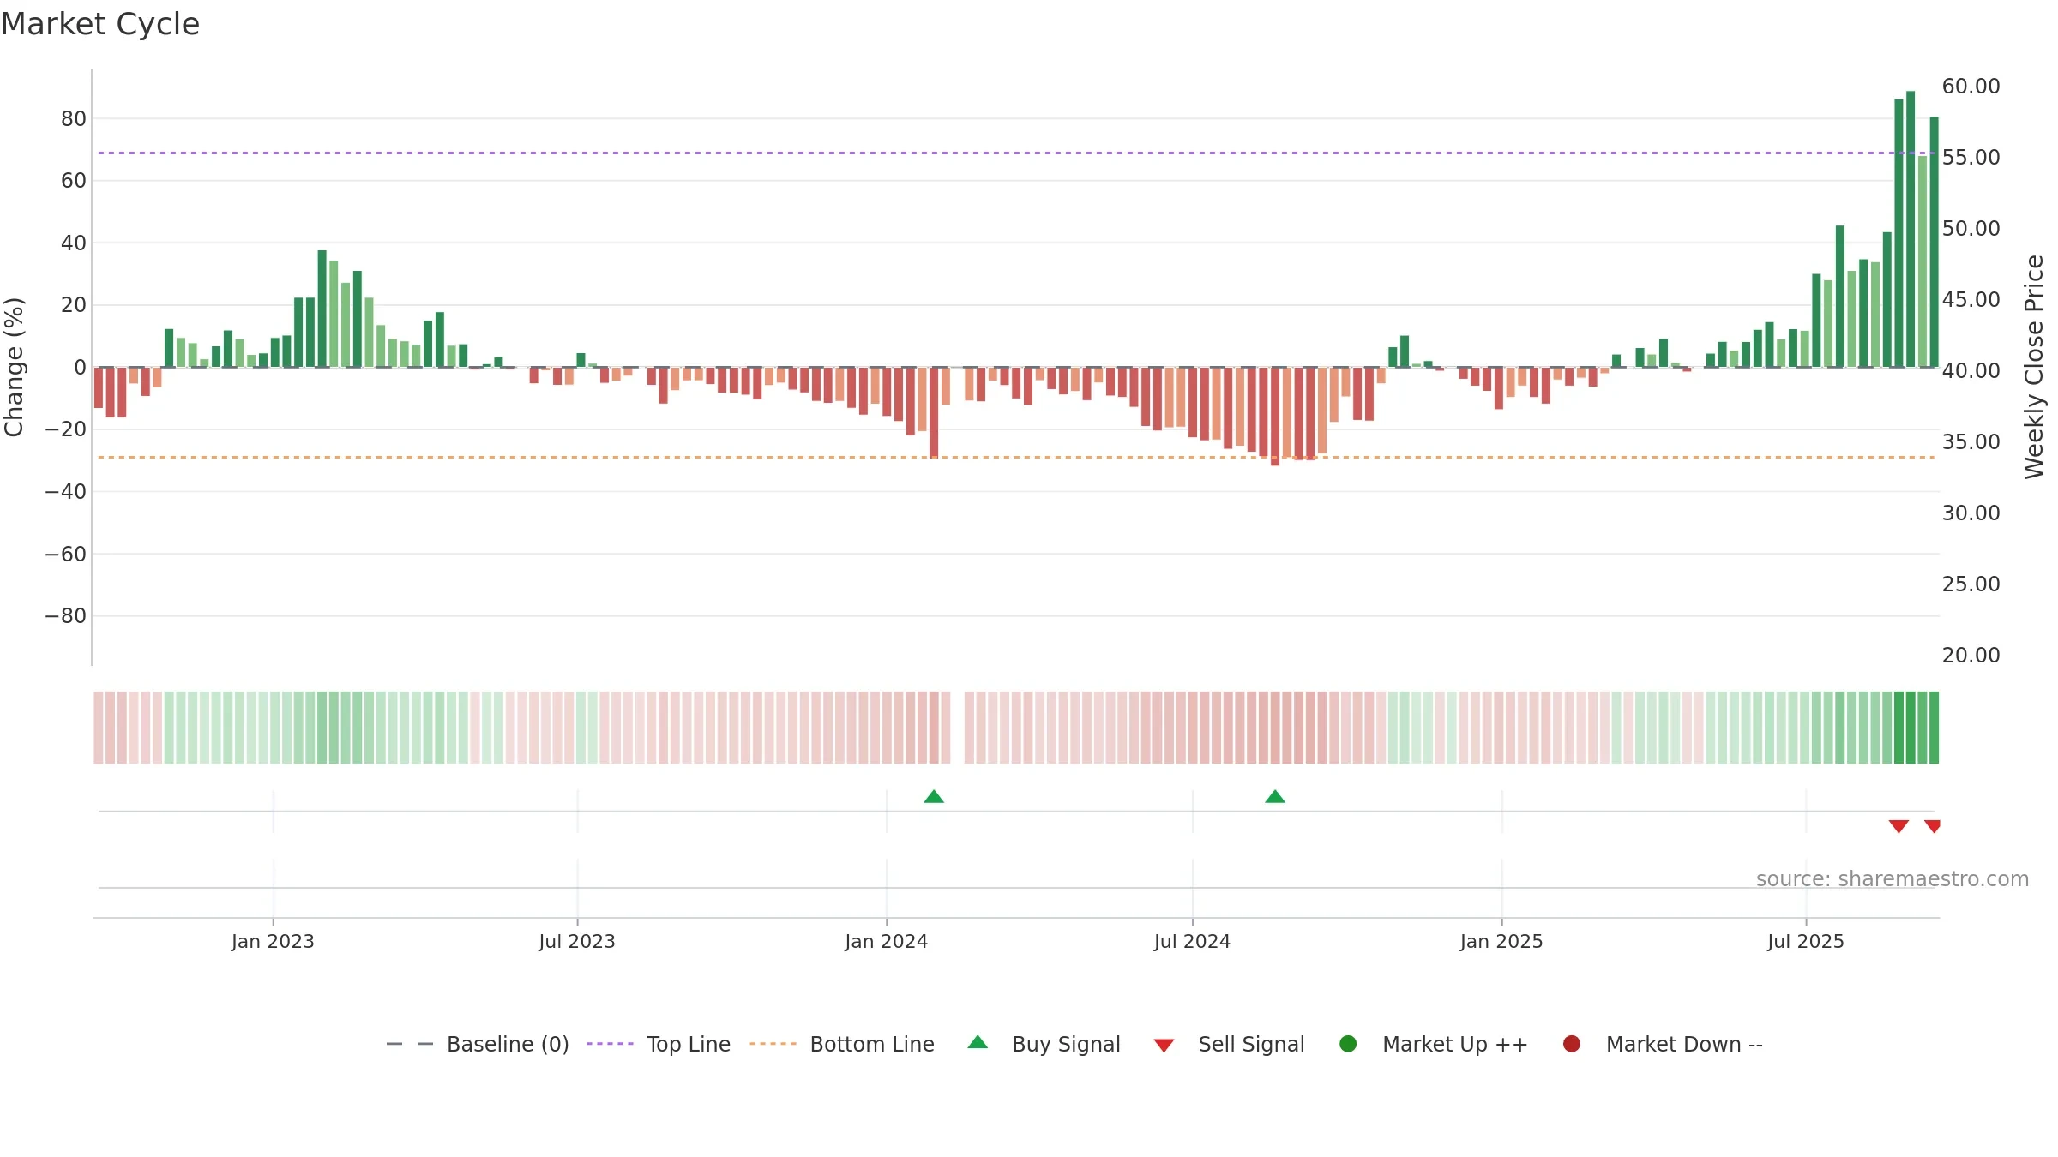2058x1157 pixels.
Task: Select the buy signal marker after Jan 2024
Action: click(x=934, y=797)
